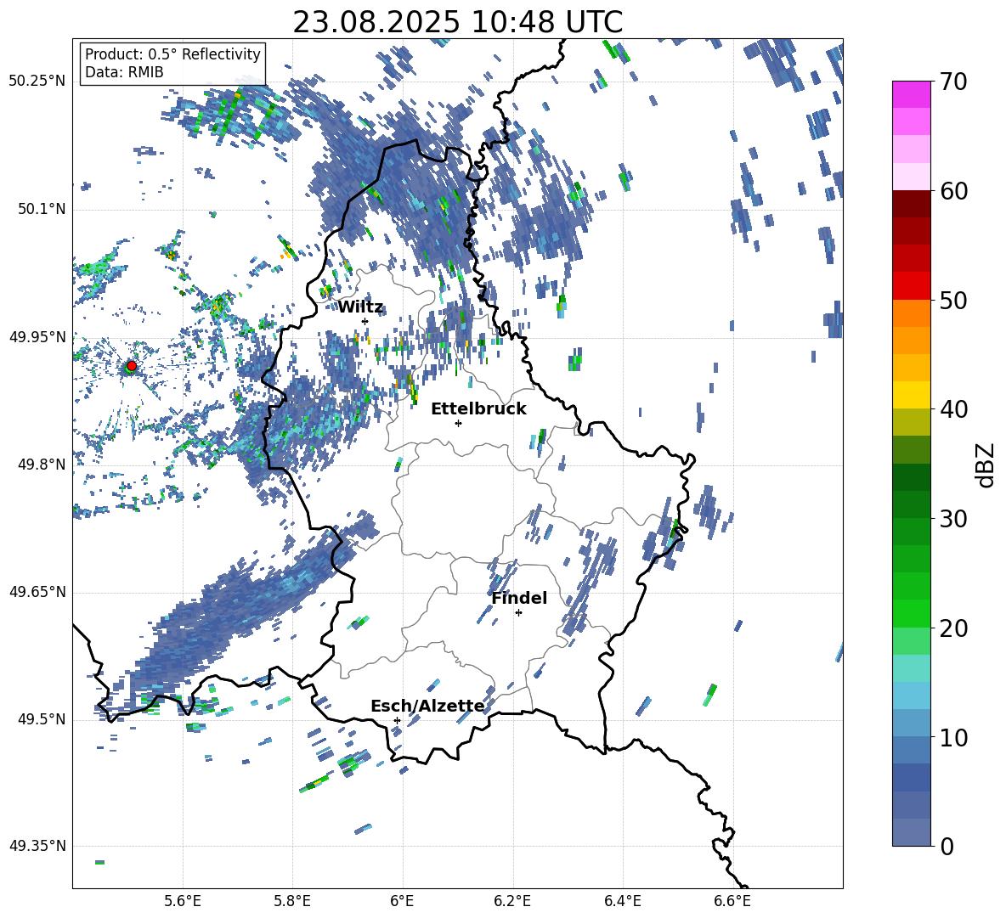1006x918 pixels.
Task: Click the cross marker below Findel
Action: pyautogui.click(x=518, y=612)
